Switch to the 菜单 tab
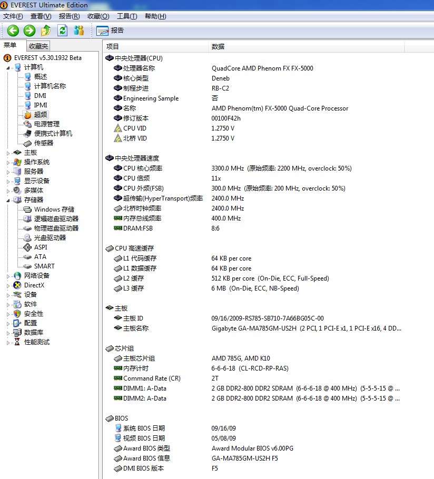434x479 pixels. pyautogui.click(x=10, y=45)
